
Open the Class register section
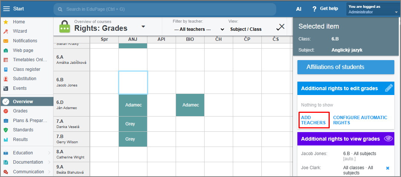point(26,69)
